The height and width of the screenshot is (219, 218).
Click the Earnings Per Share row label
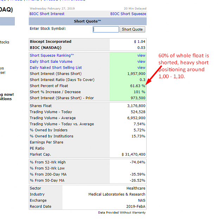click(46, 142)
